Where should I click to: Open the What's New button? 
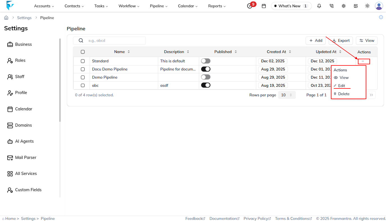pos(291,6)
